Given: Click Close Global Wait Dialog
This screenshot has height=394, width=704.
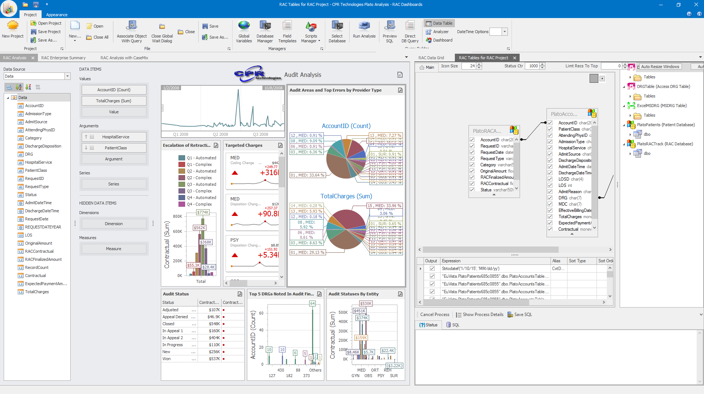Looking at the screenshot, I should point(162,32).
